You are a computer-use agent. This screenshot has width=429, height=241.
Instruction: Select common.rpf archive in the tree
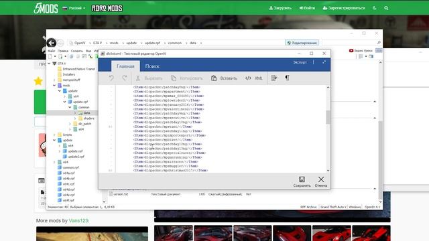(68, 167)
